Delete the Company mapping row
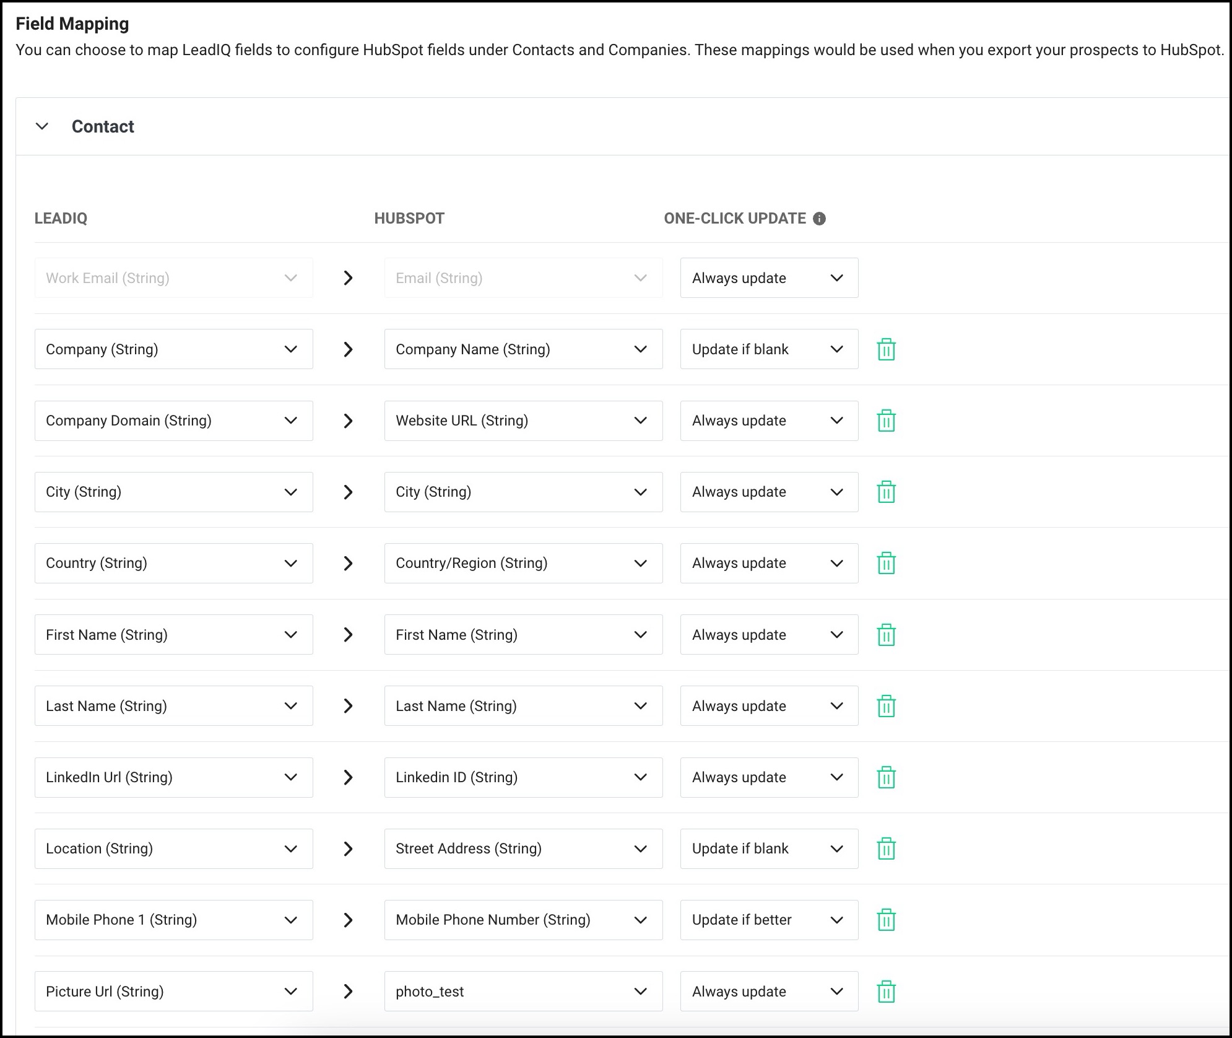 pos(887,349)
